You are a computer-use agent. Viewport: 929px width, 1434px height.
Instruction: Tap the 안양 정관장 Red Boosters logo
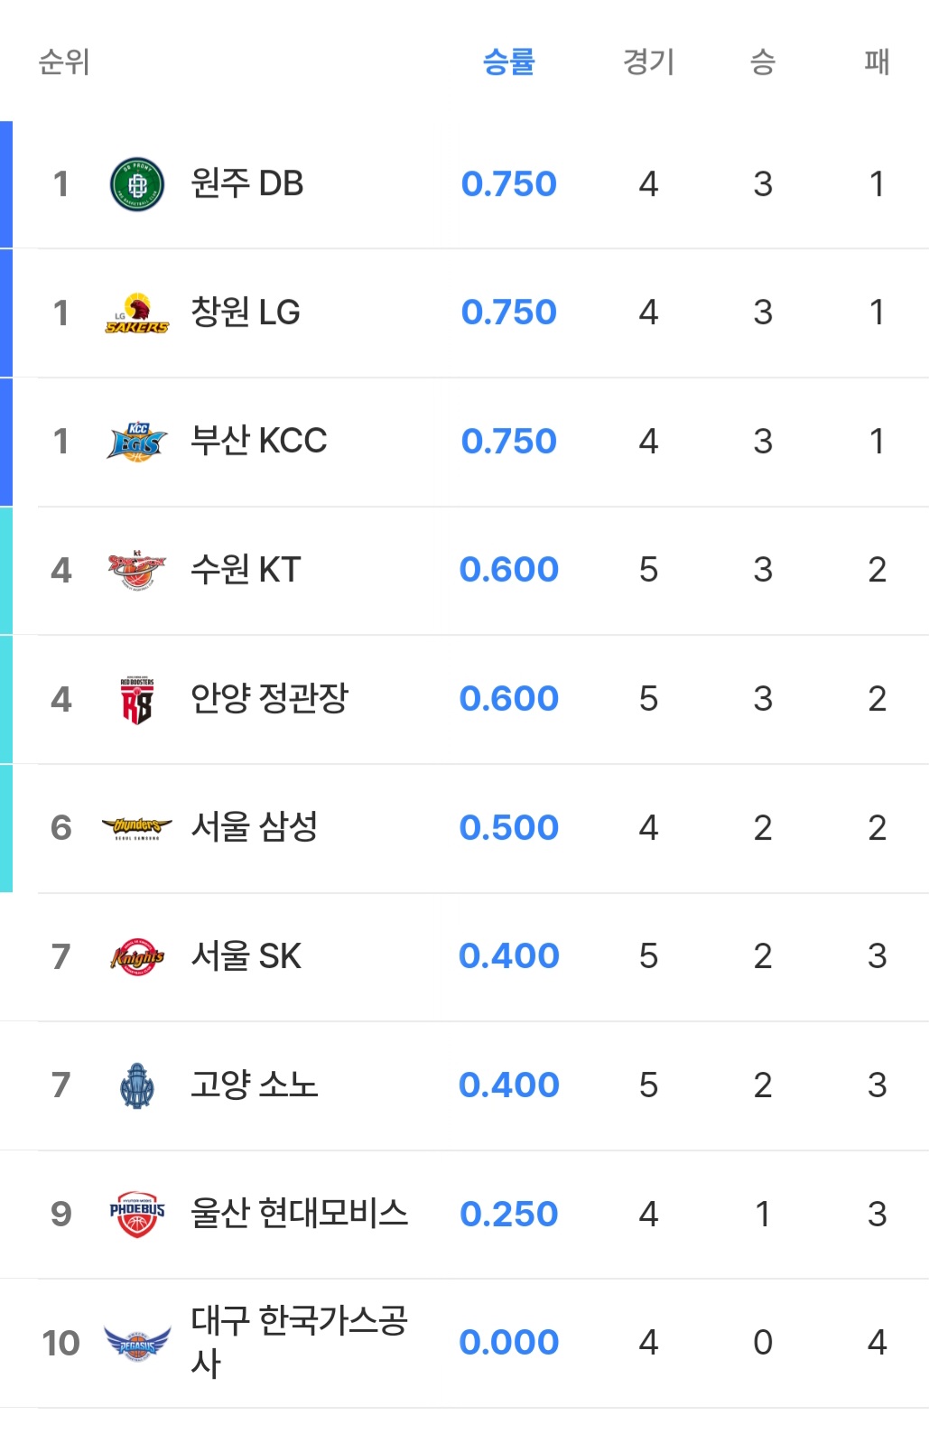[137, 700]
